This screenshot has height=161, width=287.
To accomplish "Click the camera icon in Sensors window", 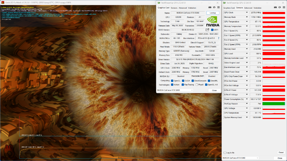I will tap(275, 7).
